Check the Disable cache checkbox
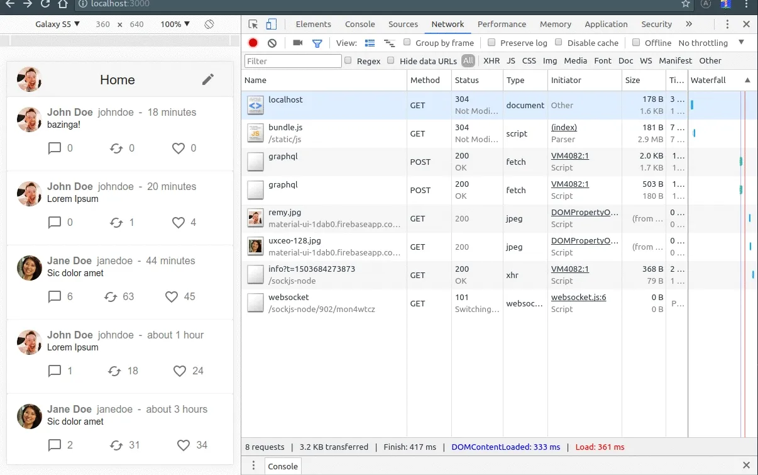The width and height of the screenshot is (758, 475). point(559,43)
